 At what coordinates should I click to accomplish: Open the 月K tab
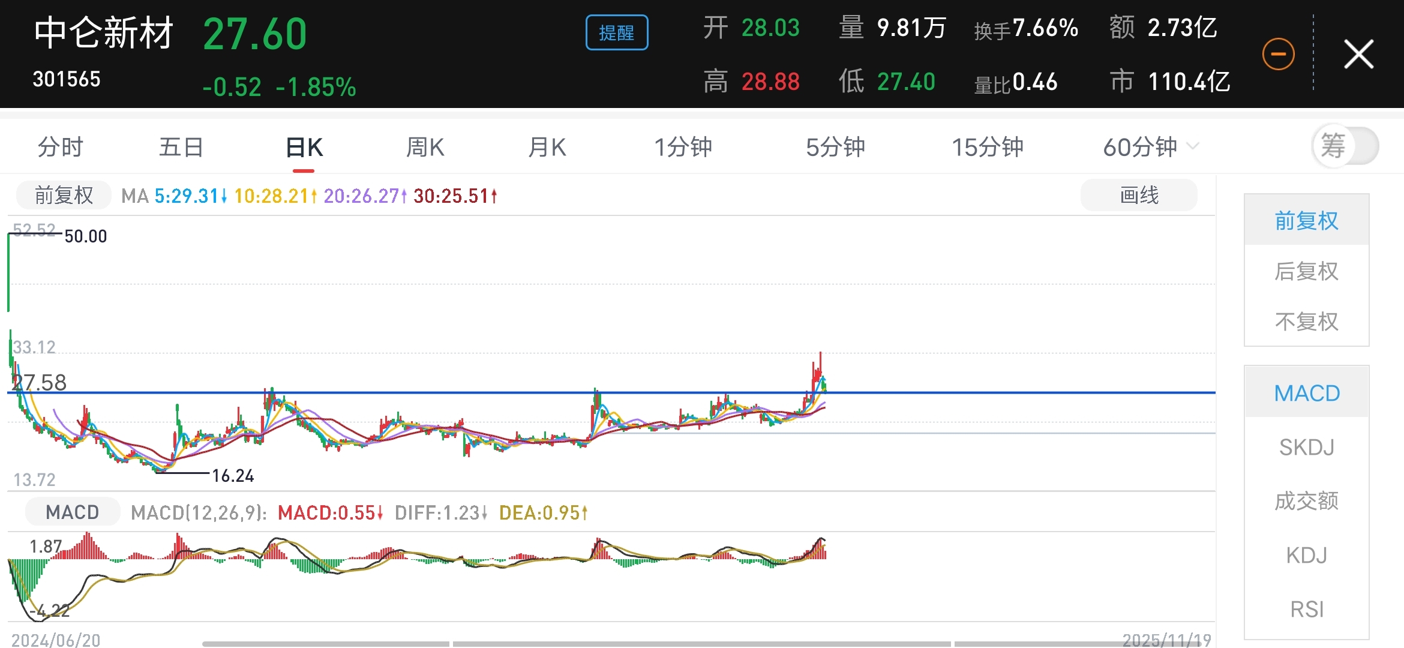coord(547,146)
